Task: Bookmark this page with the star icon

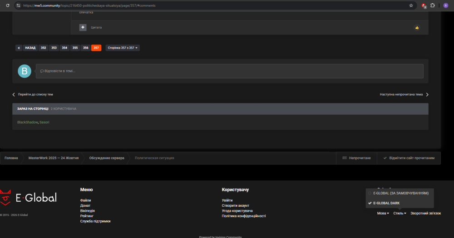Action: (x=411, y=5)
